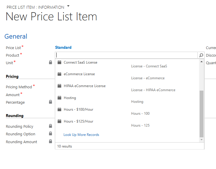Select Connect SaaS License from results
This screenshot has height=169, width=216.
81,62
